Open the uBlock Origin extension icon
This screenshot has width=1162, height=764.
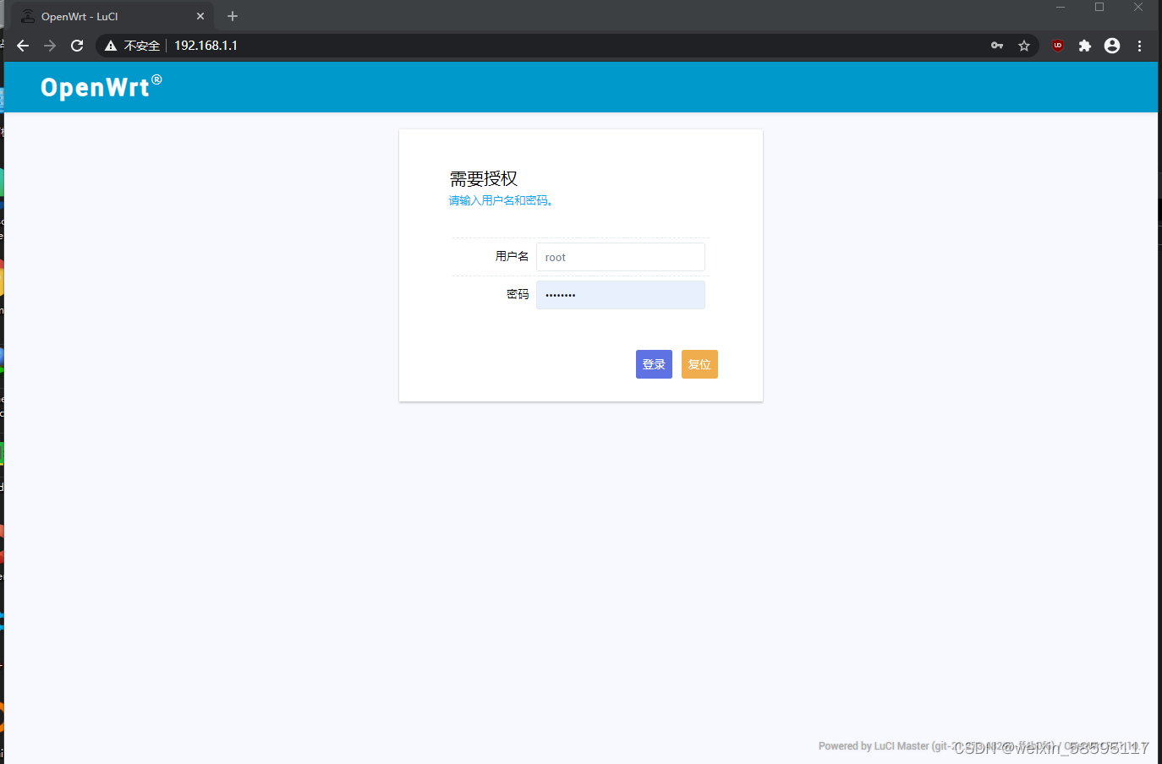1058,46
